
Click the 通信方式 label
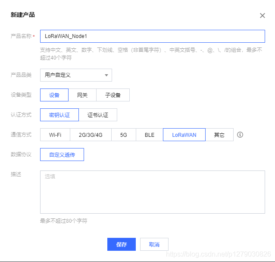pyautogui.click(x=21, y=135)
